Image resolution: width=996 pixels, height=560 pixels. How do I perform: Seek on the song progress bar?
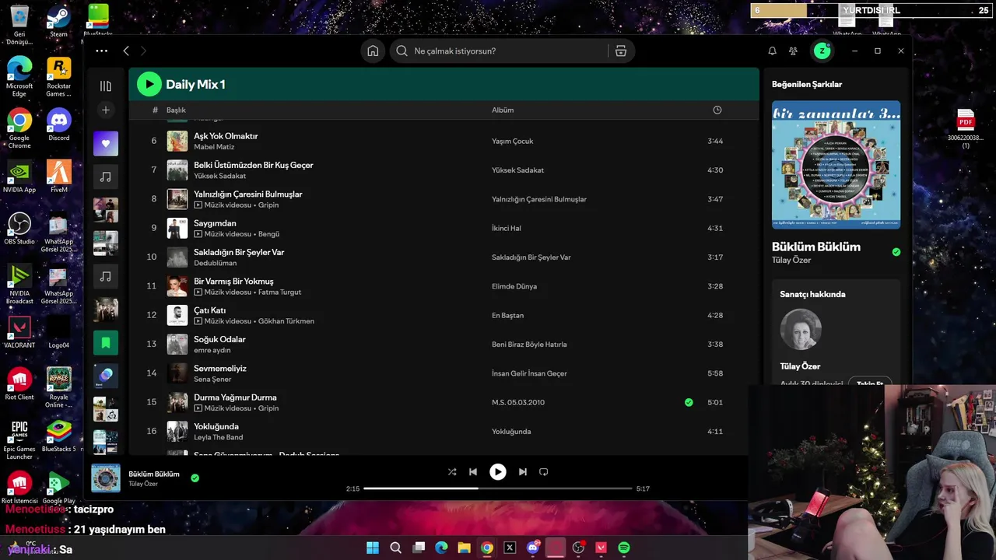pos(498,488)
